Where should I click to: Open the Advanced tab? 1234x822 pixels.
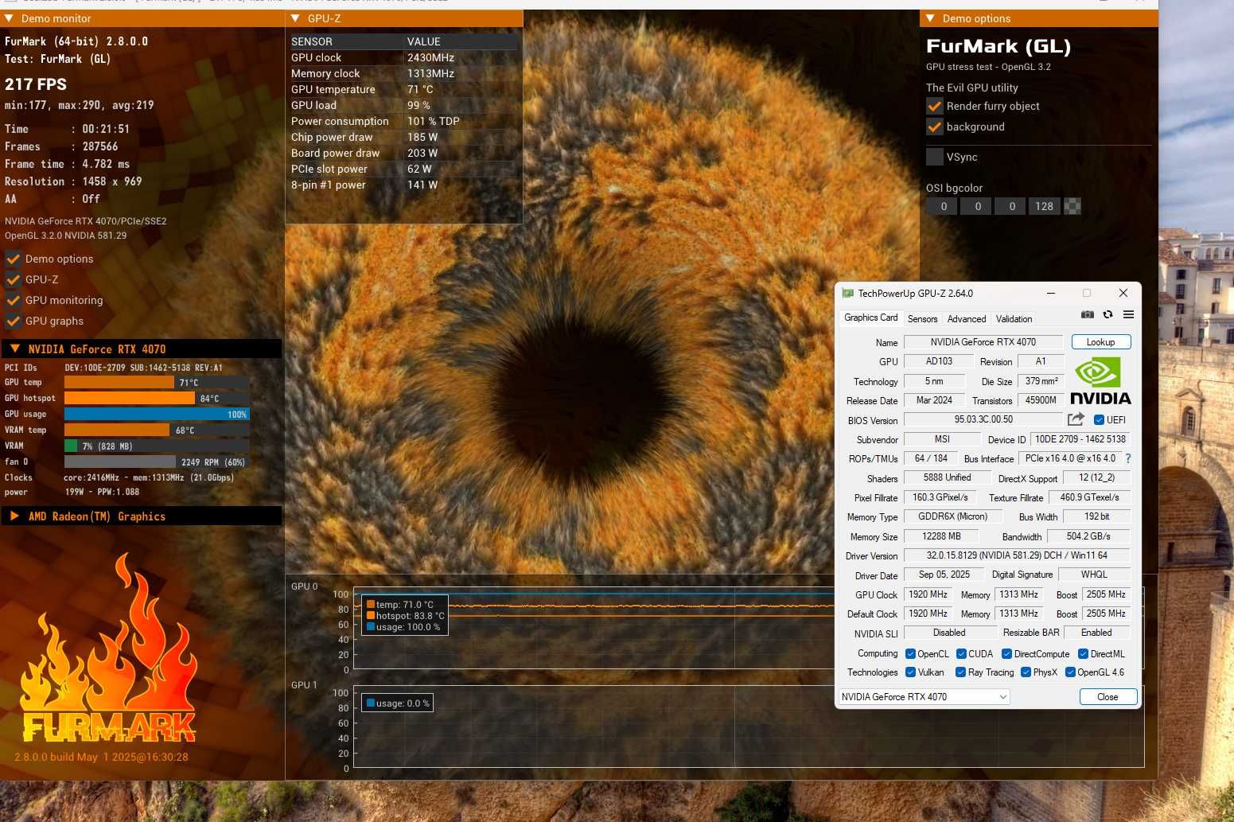[x=966, y=319]
